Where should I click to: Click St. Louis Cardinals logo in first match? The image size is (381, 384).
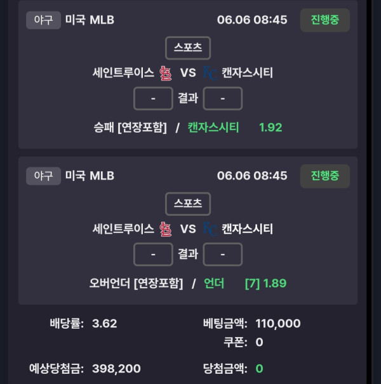click(165, 73)
